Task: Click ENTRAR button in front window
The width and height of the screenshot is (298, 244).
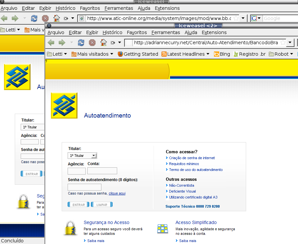Action: pos(78,205)
